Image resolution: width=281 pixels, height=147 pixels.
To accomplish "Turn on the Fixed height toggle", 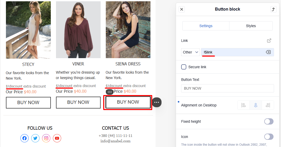I will click(x=269, y=121).
